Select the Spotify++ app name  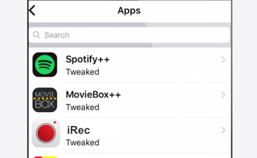click(87, 60)
